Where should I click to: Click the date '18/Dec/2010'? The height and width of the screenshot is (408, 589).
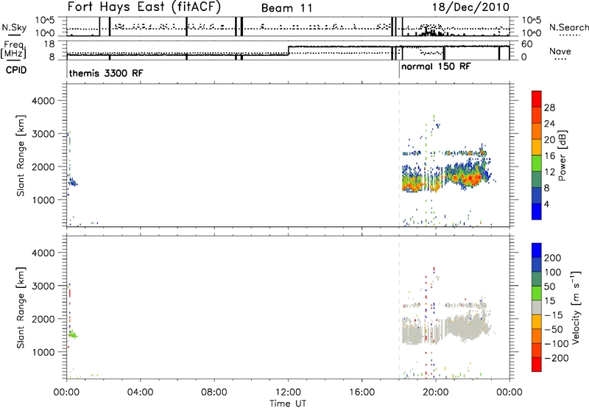coord(470,7)
